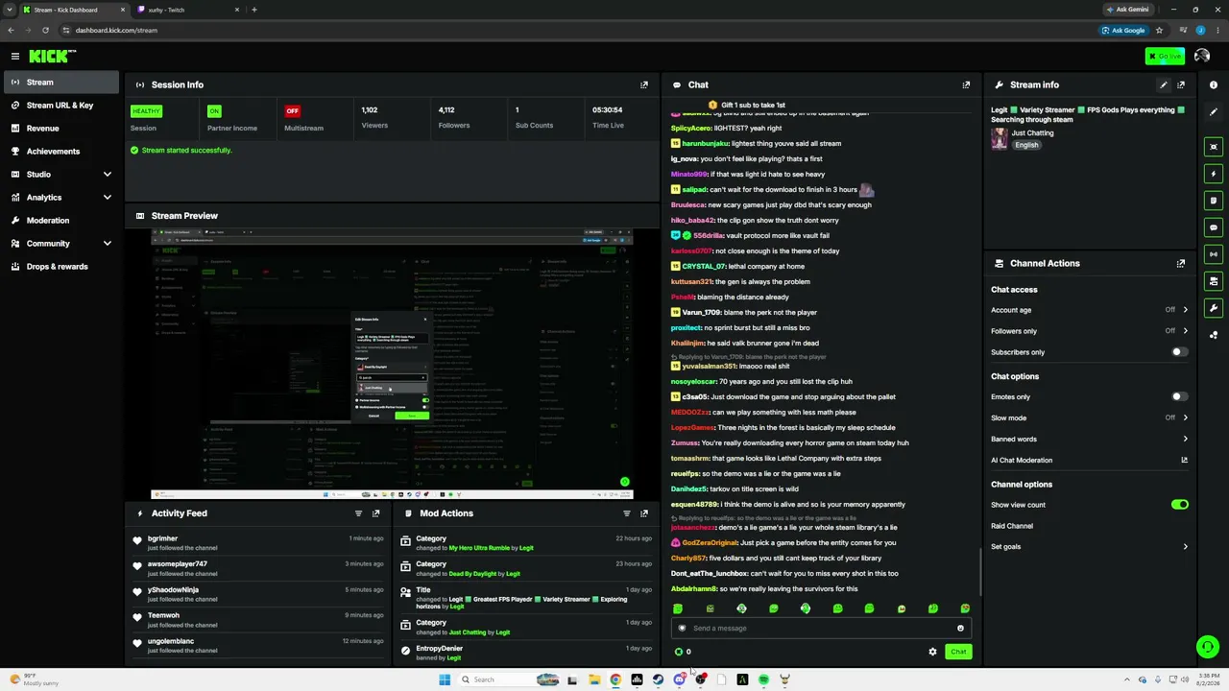Screen dimensions: 1229x691
Task: Expand the Community sidebar section
Action: (60, 244)
